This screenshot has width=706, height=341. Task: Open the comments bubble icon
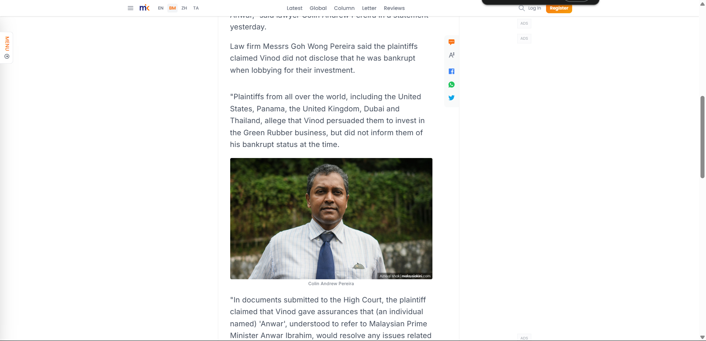pos(452,42)
